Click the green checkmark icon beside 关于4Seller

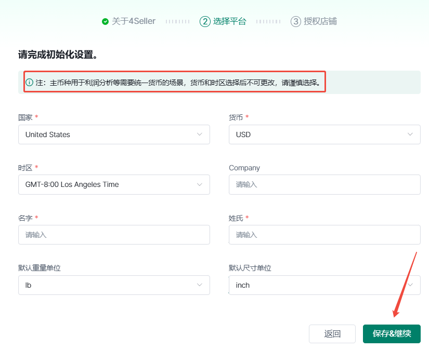[x=105, y=21]
